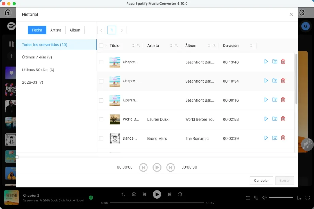
Task: Adjust the Spotify volume slider
Action: (x=281, y=198)
